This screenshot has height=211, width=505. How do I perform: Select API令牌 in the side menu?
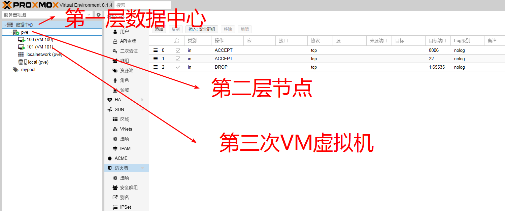click(128, 41)
